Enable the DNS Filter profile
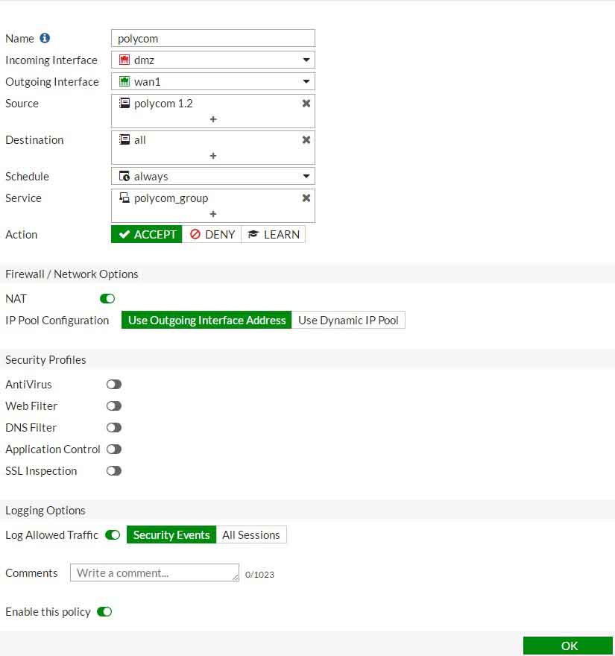 click(114, 428)
